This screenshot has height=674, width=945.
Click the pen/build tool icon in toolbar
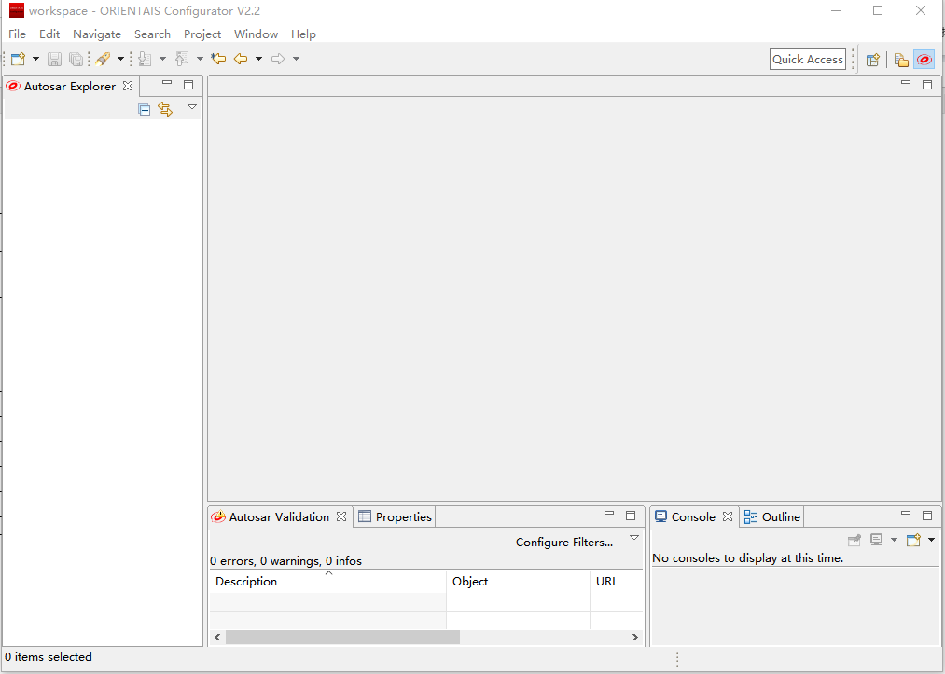(103, 59)
